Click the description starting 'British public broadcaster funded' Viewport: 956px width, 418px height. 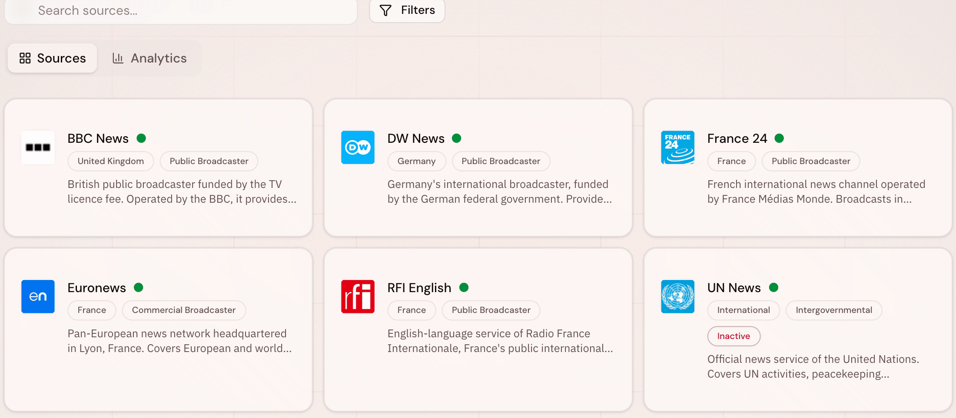click(182, 191)
